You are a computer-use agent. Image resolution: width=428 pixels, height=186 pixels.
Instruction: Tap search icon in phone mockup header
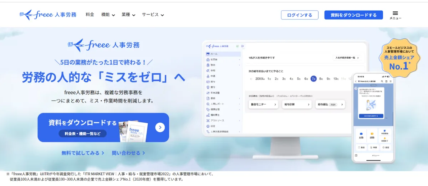[382, 81]
